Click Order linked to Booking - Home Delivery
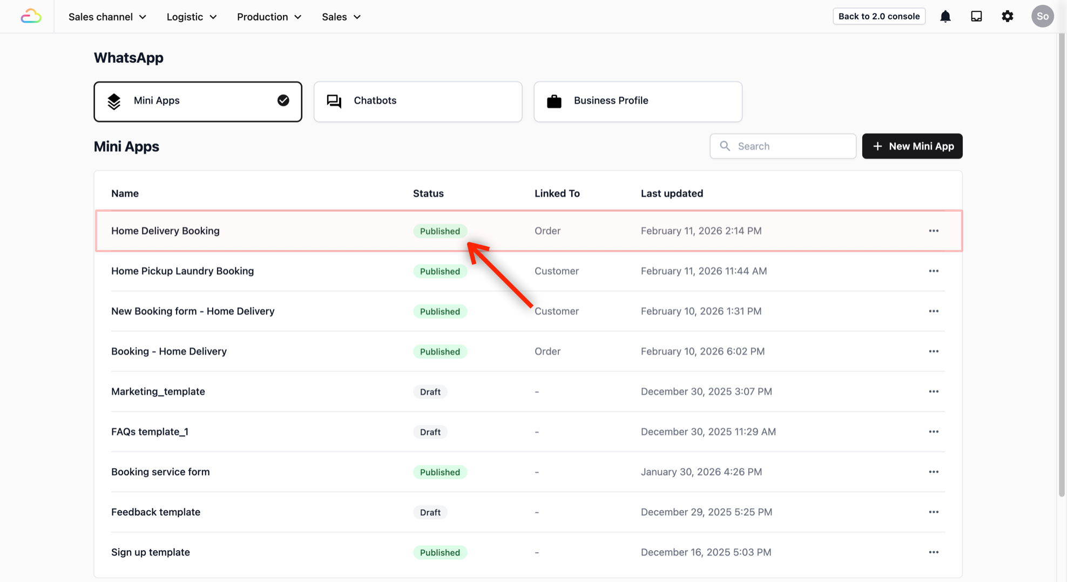1068x582 pixels. tap(547, 351)
